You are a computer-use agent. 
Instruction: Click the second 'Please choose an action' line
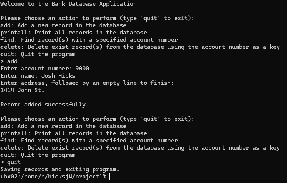coord(97,119)
